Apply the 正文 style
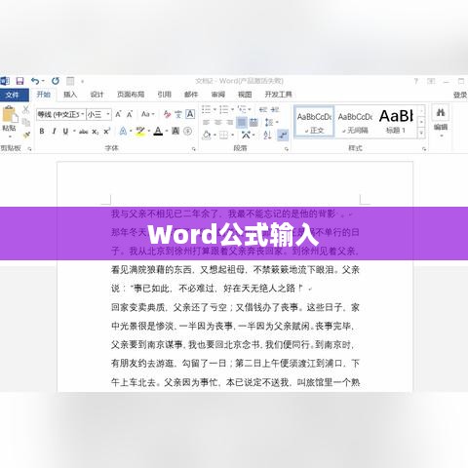This screenshot has width=468, height=468. point(314,122)
